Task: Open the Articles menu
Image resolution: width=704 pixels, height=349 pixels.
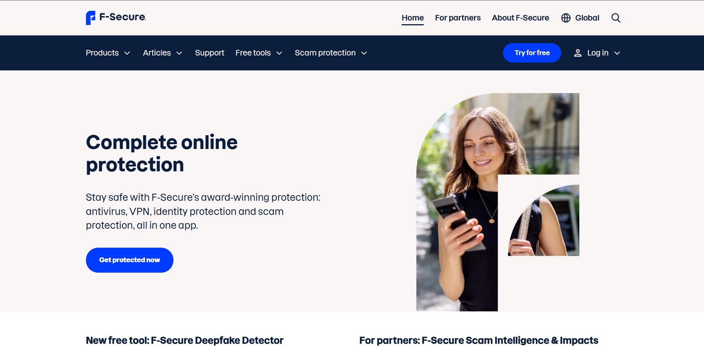Action: coord(157,53)
